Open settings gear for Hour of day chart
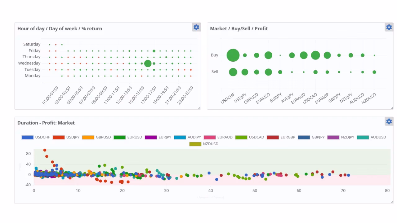The width and height of the screenshot is (397, 223). coord(196,27)
